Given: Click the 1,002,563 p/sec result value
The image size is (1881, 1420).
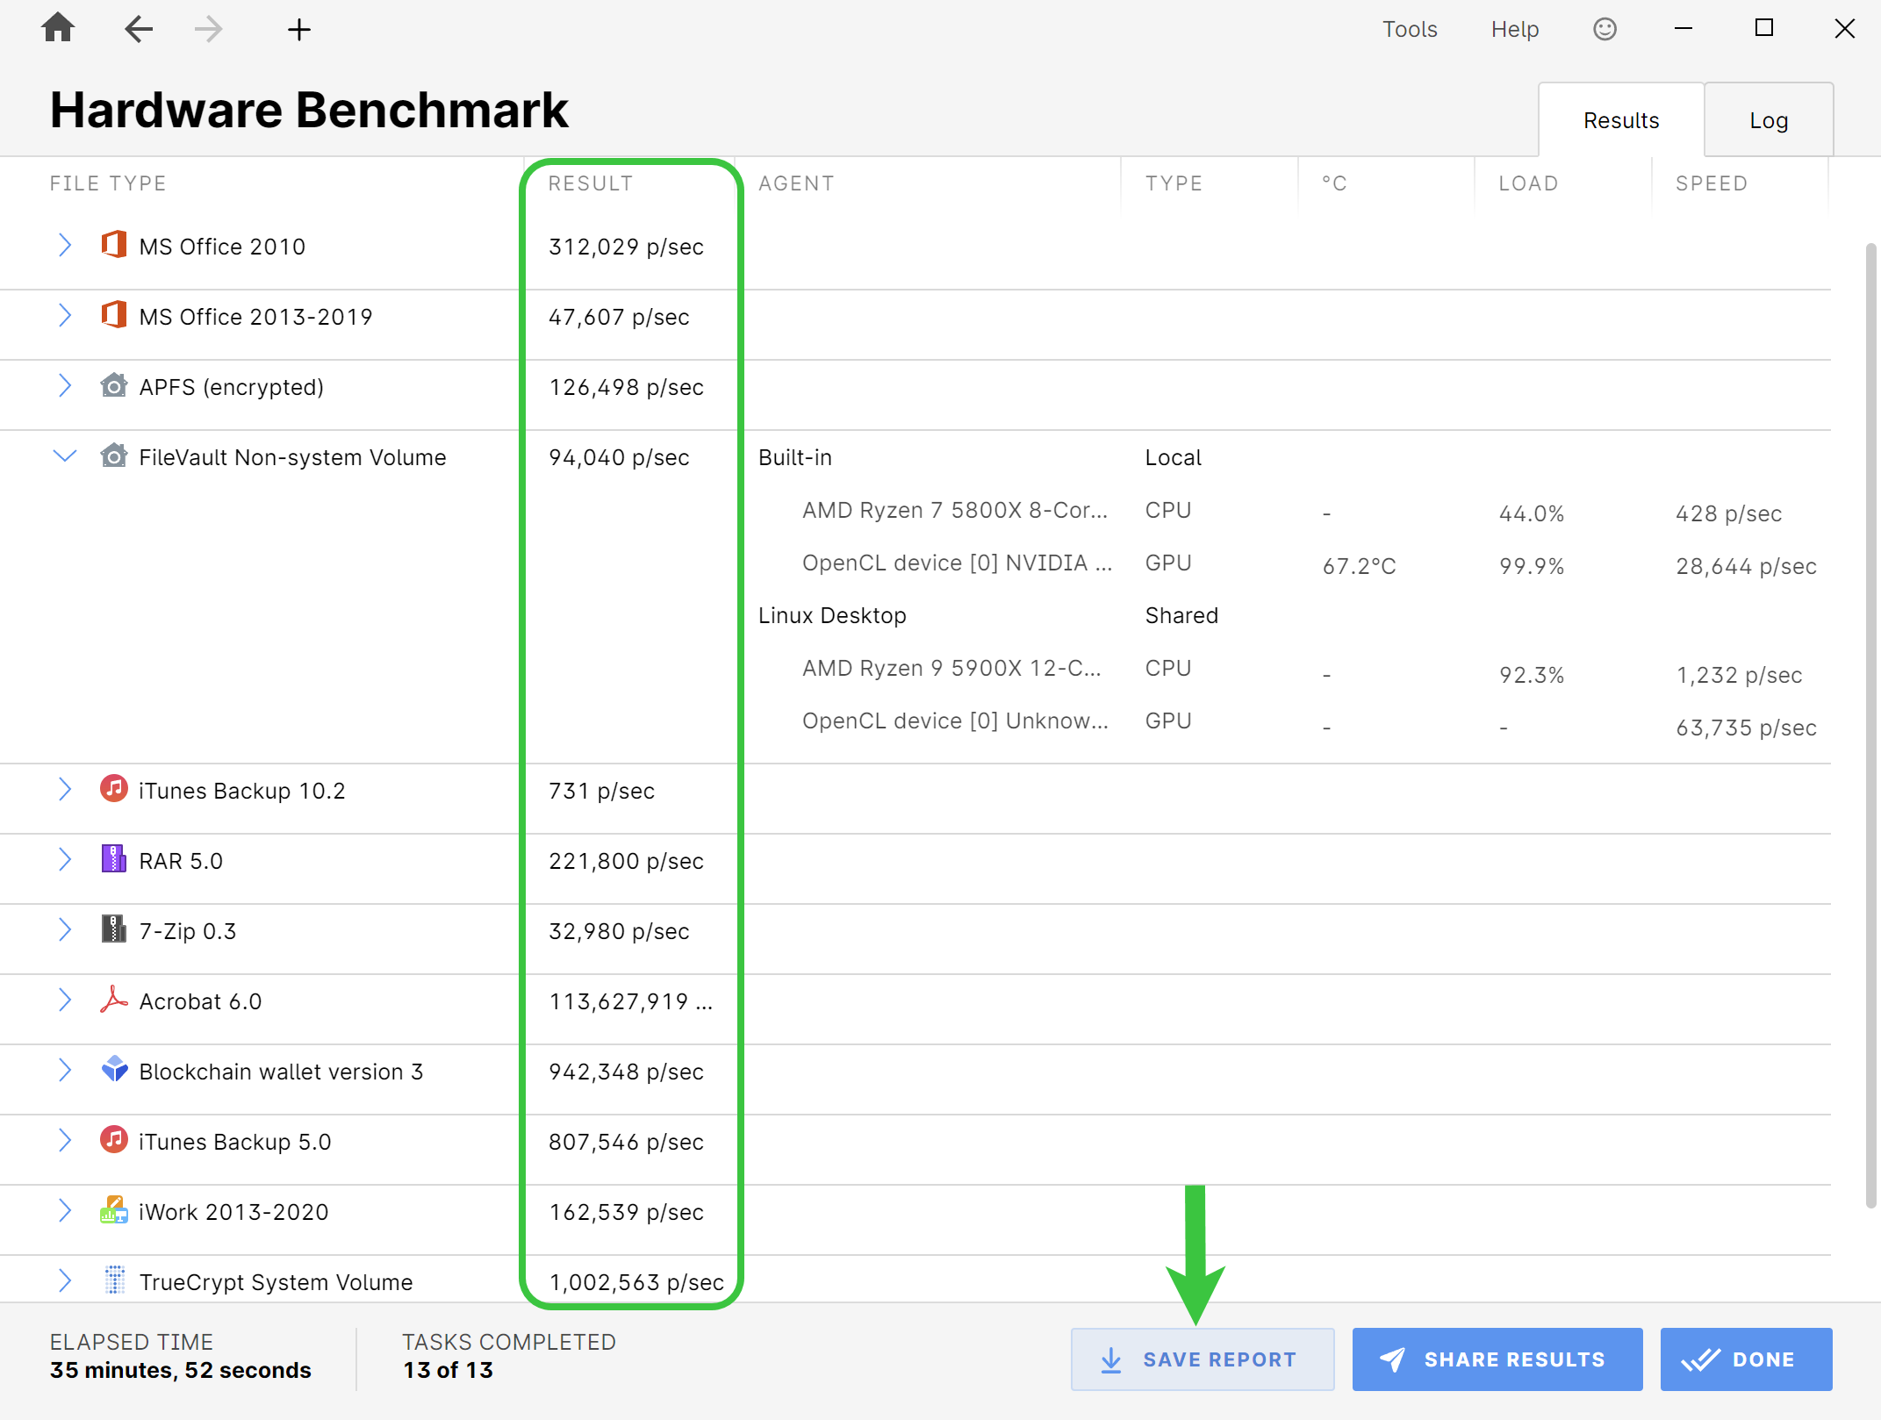Looking at the screenshot, I should [636, 1282].
